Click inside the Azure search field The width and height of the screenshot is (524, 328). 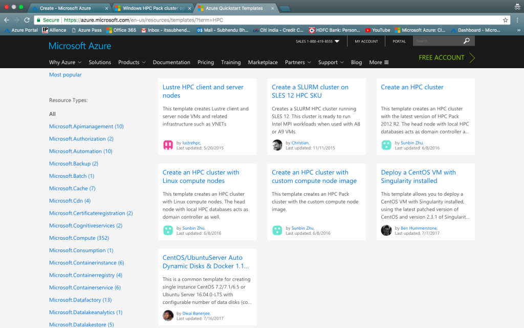pyautogui.click(x=437, y=41)
